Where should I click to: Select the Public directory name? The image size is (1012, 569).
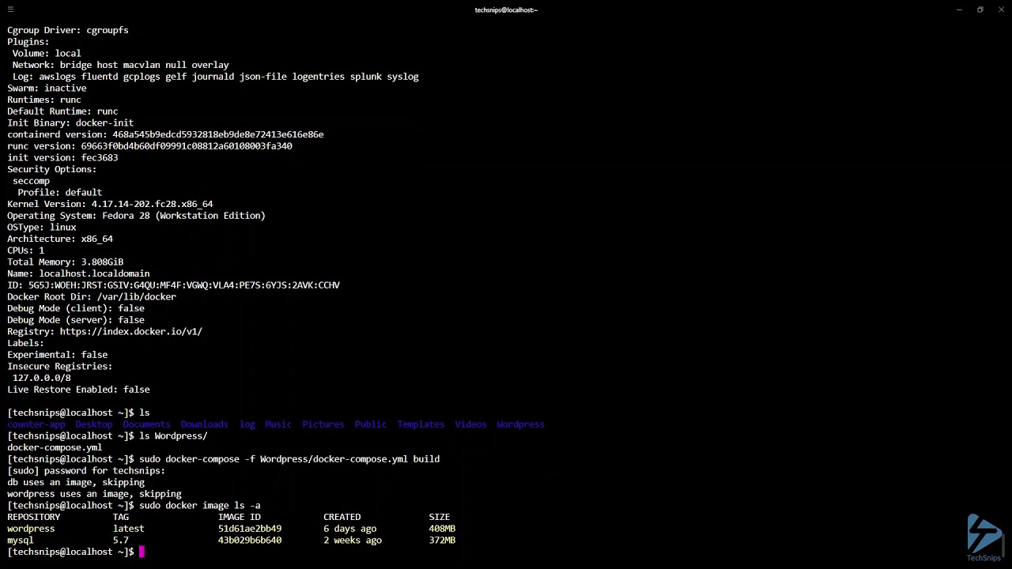pos(371,424)
